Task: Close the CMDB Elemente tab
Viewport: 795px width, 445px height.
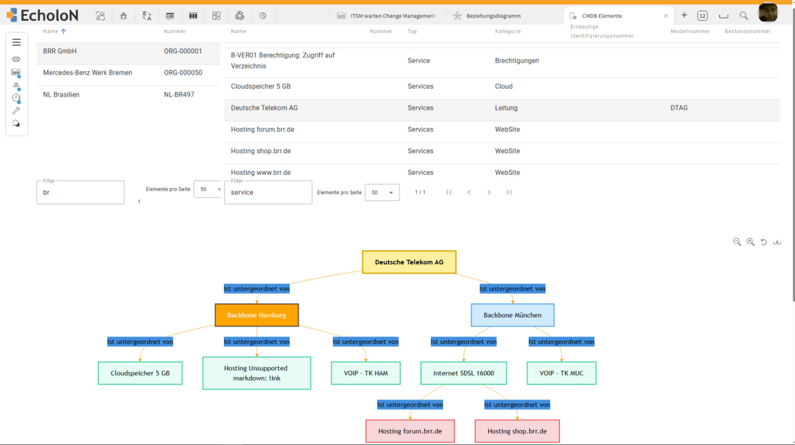Action: tap(666, 16)
